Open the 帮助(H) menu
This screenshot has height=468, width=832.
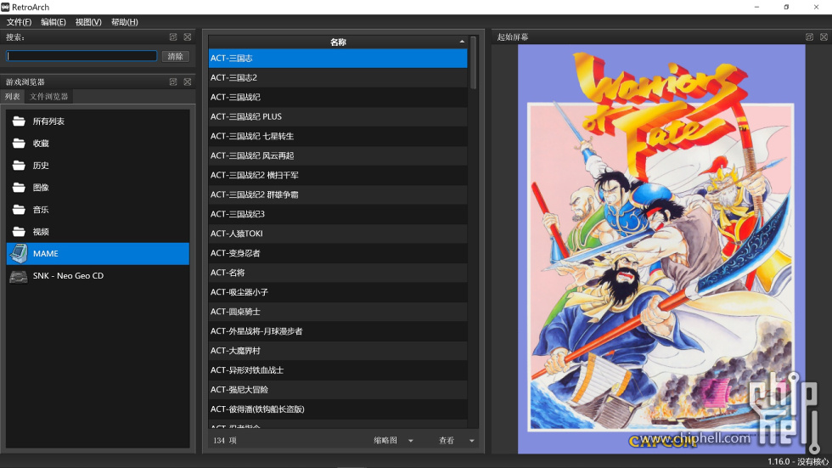(124, 22)
